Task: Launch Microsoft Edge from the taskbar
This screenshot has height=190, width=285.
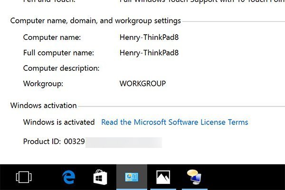Action: click(x=68, y=177)
